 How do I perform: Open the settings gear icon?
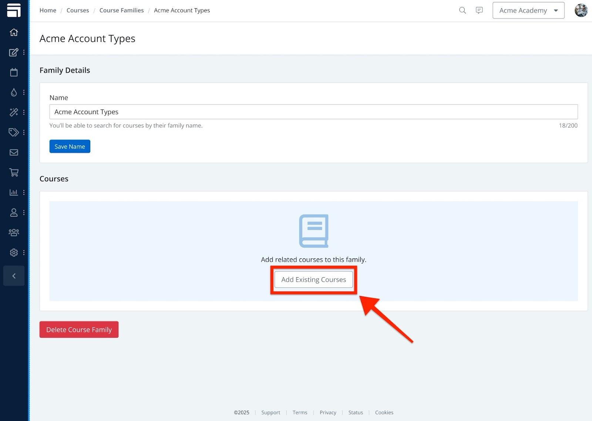click(x=14, y=252)
